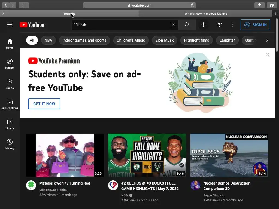Viewport: 279px width, 209px height.
Task: Select the Highlight films chip
Action: click(x=196, y=40)
